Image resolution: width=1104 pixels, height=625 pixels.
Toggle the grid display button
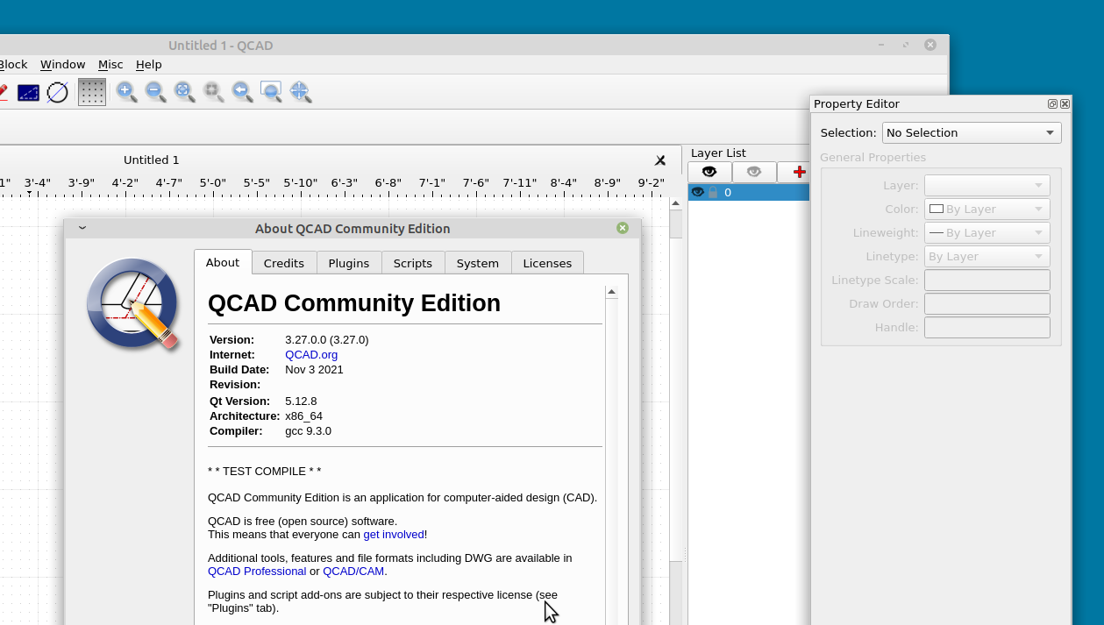click(92, 92)
